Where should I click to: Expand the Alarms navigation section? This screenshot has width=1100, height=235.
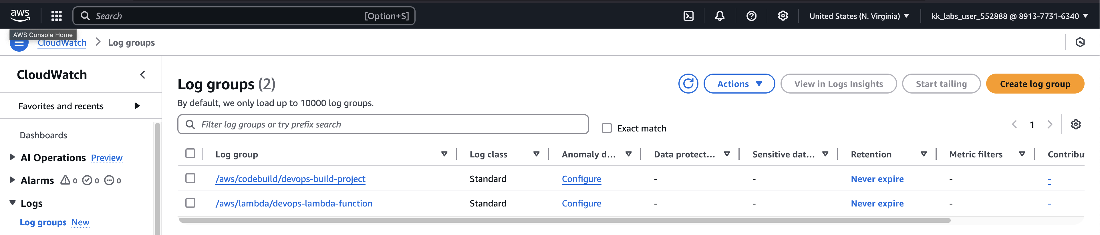pyautogui.click(x=12, y=180)
